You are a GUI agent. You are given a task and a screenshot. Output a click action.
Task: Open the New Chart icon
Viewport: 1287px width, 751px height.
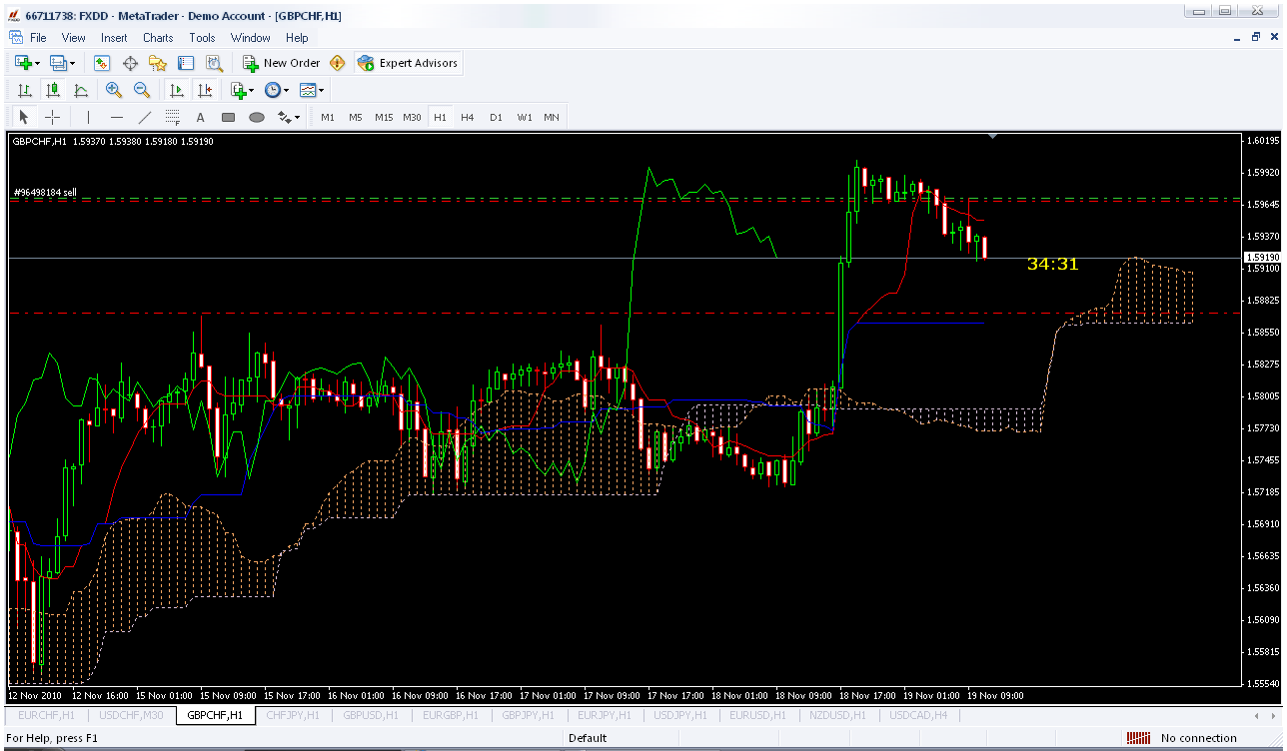click(22, 63)
